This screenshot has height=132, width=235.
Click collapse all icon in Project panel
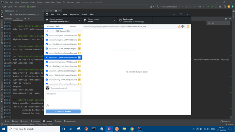[x=51, y=11]
